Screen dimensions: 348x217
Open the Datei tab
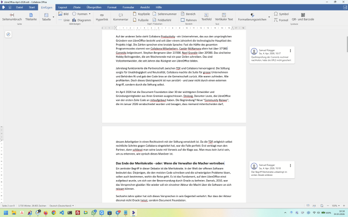coord(19,7)
